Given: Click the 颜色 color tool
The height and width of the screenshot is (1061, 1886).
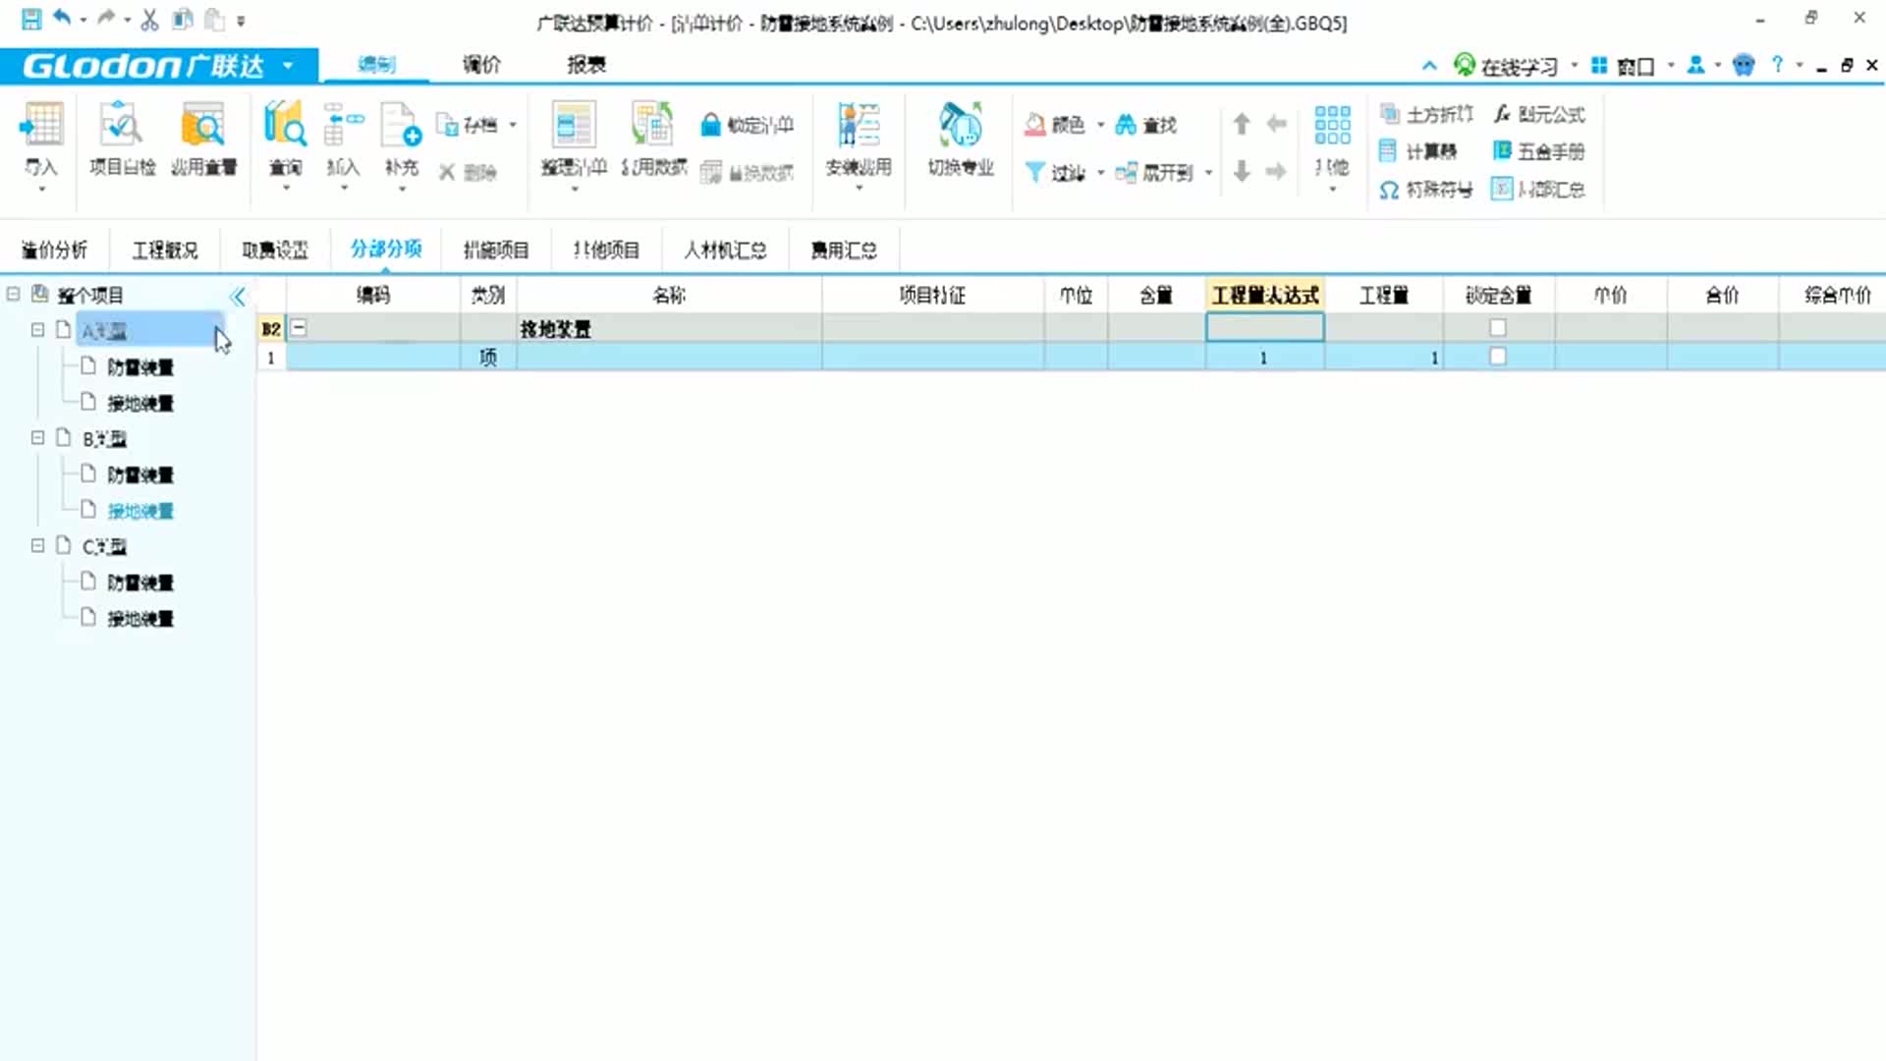Looking at the screenshot, I should 1055,125.
